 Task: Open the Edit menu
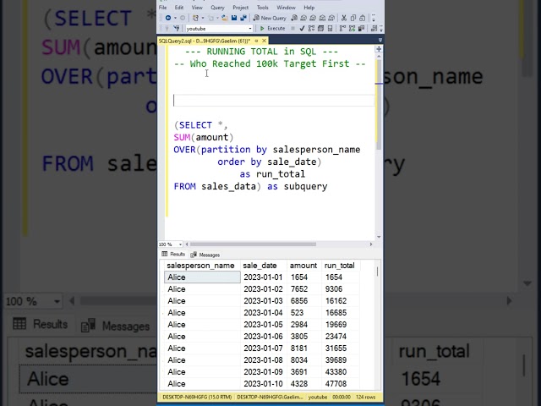[x=179, y=8]
